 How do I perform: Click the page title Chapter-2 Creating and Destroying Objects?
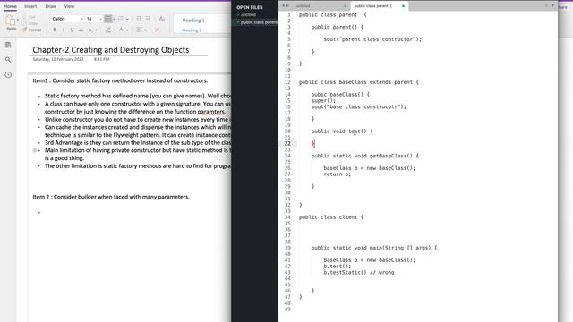[111, 50]
